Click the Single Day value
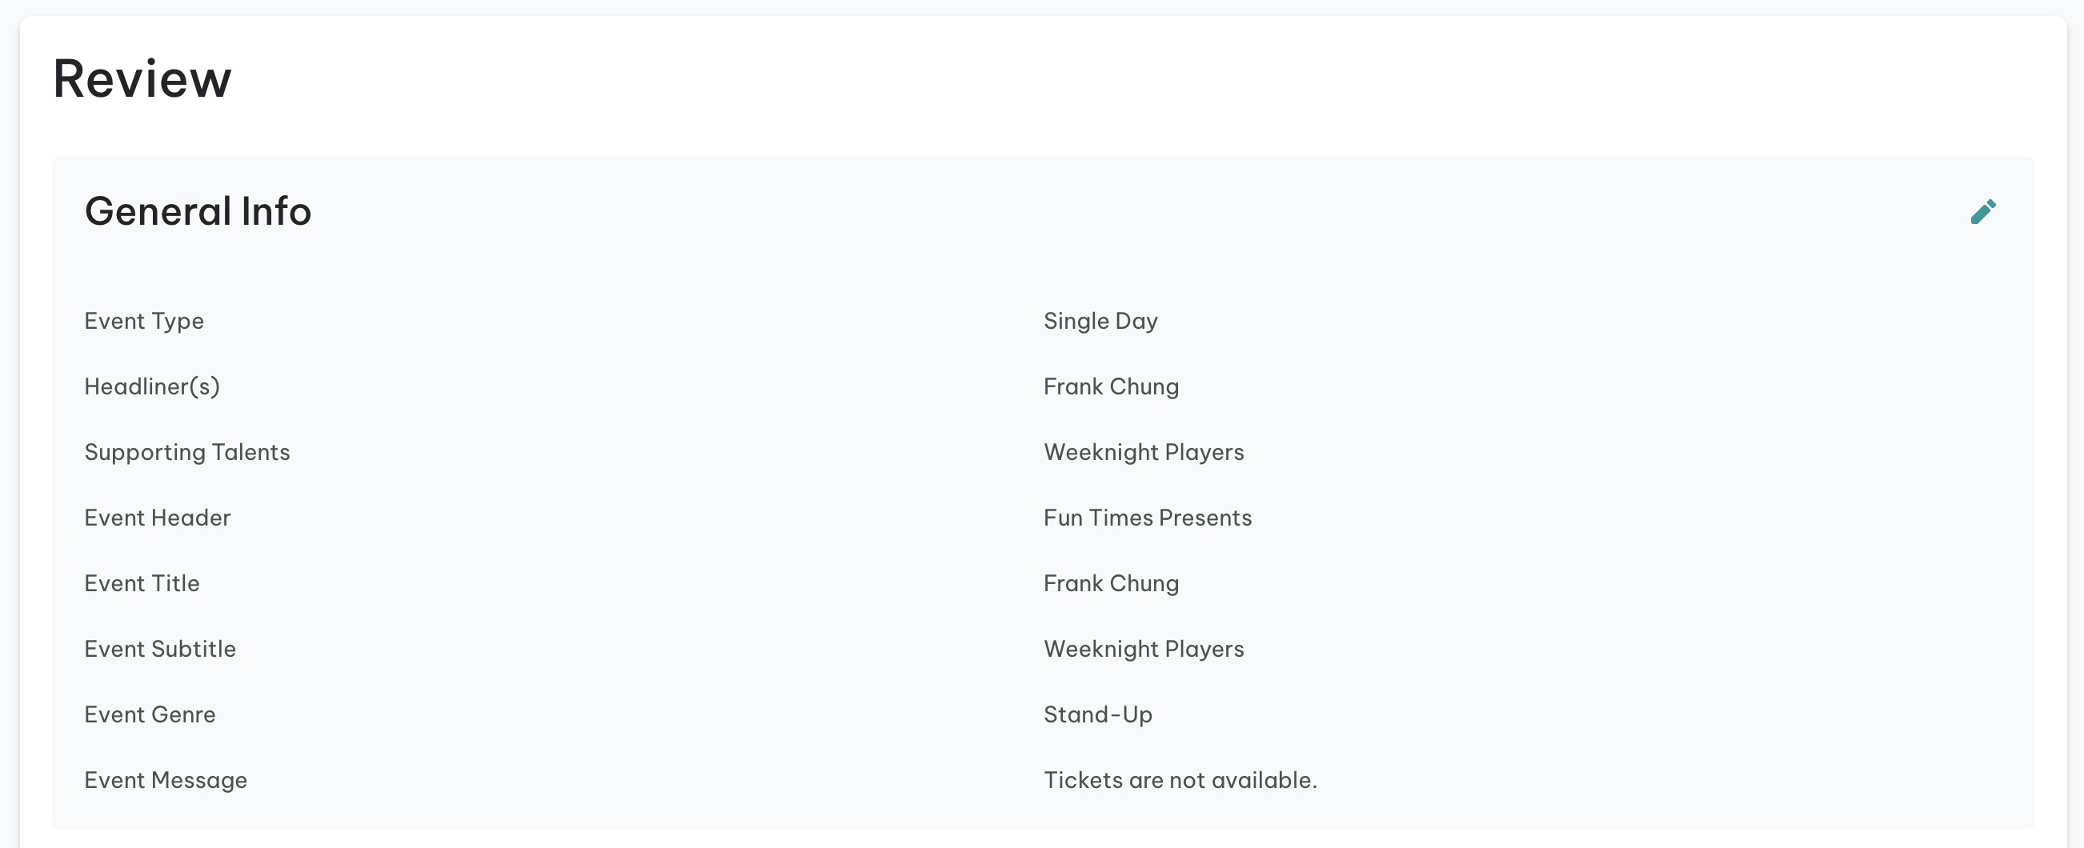This screenshot has width=2084, height=848. point(1100,321)
